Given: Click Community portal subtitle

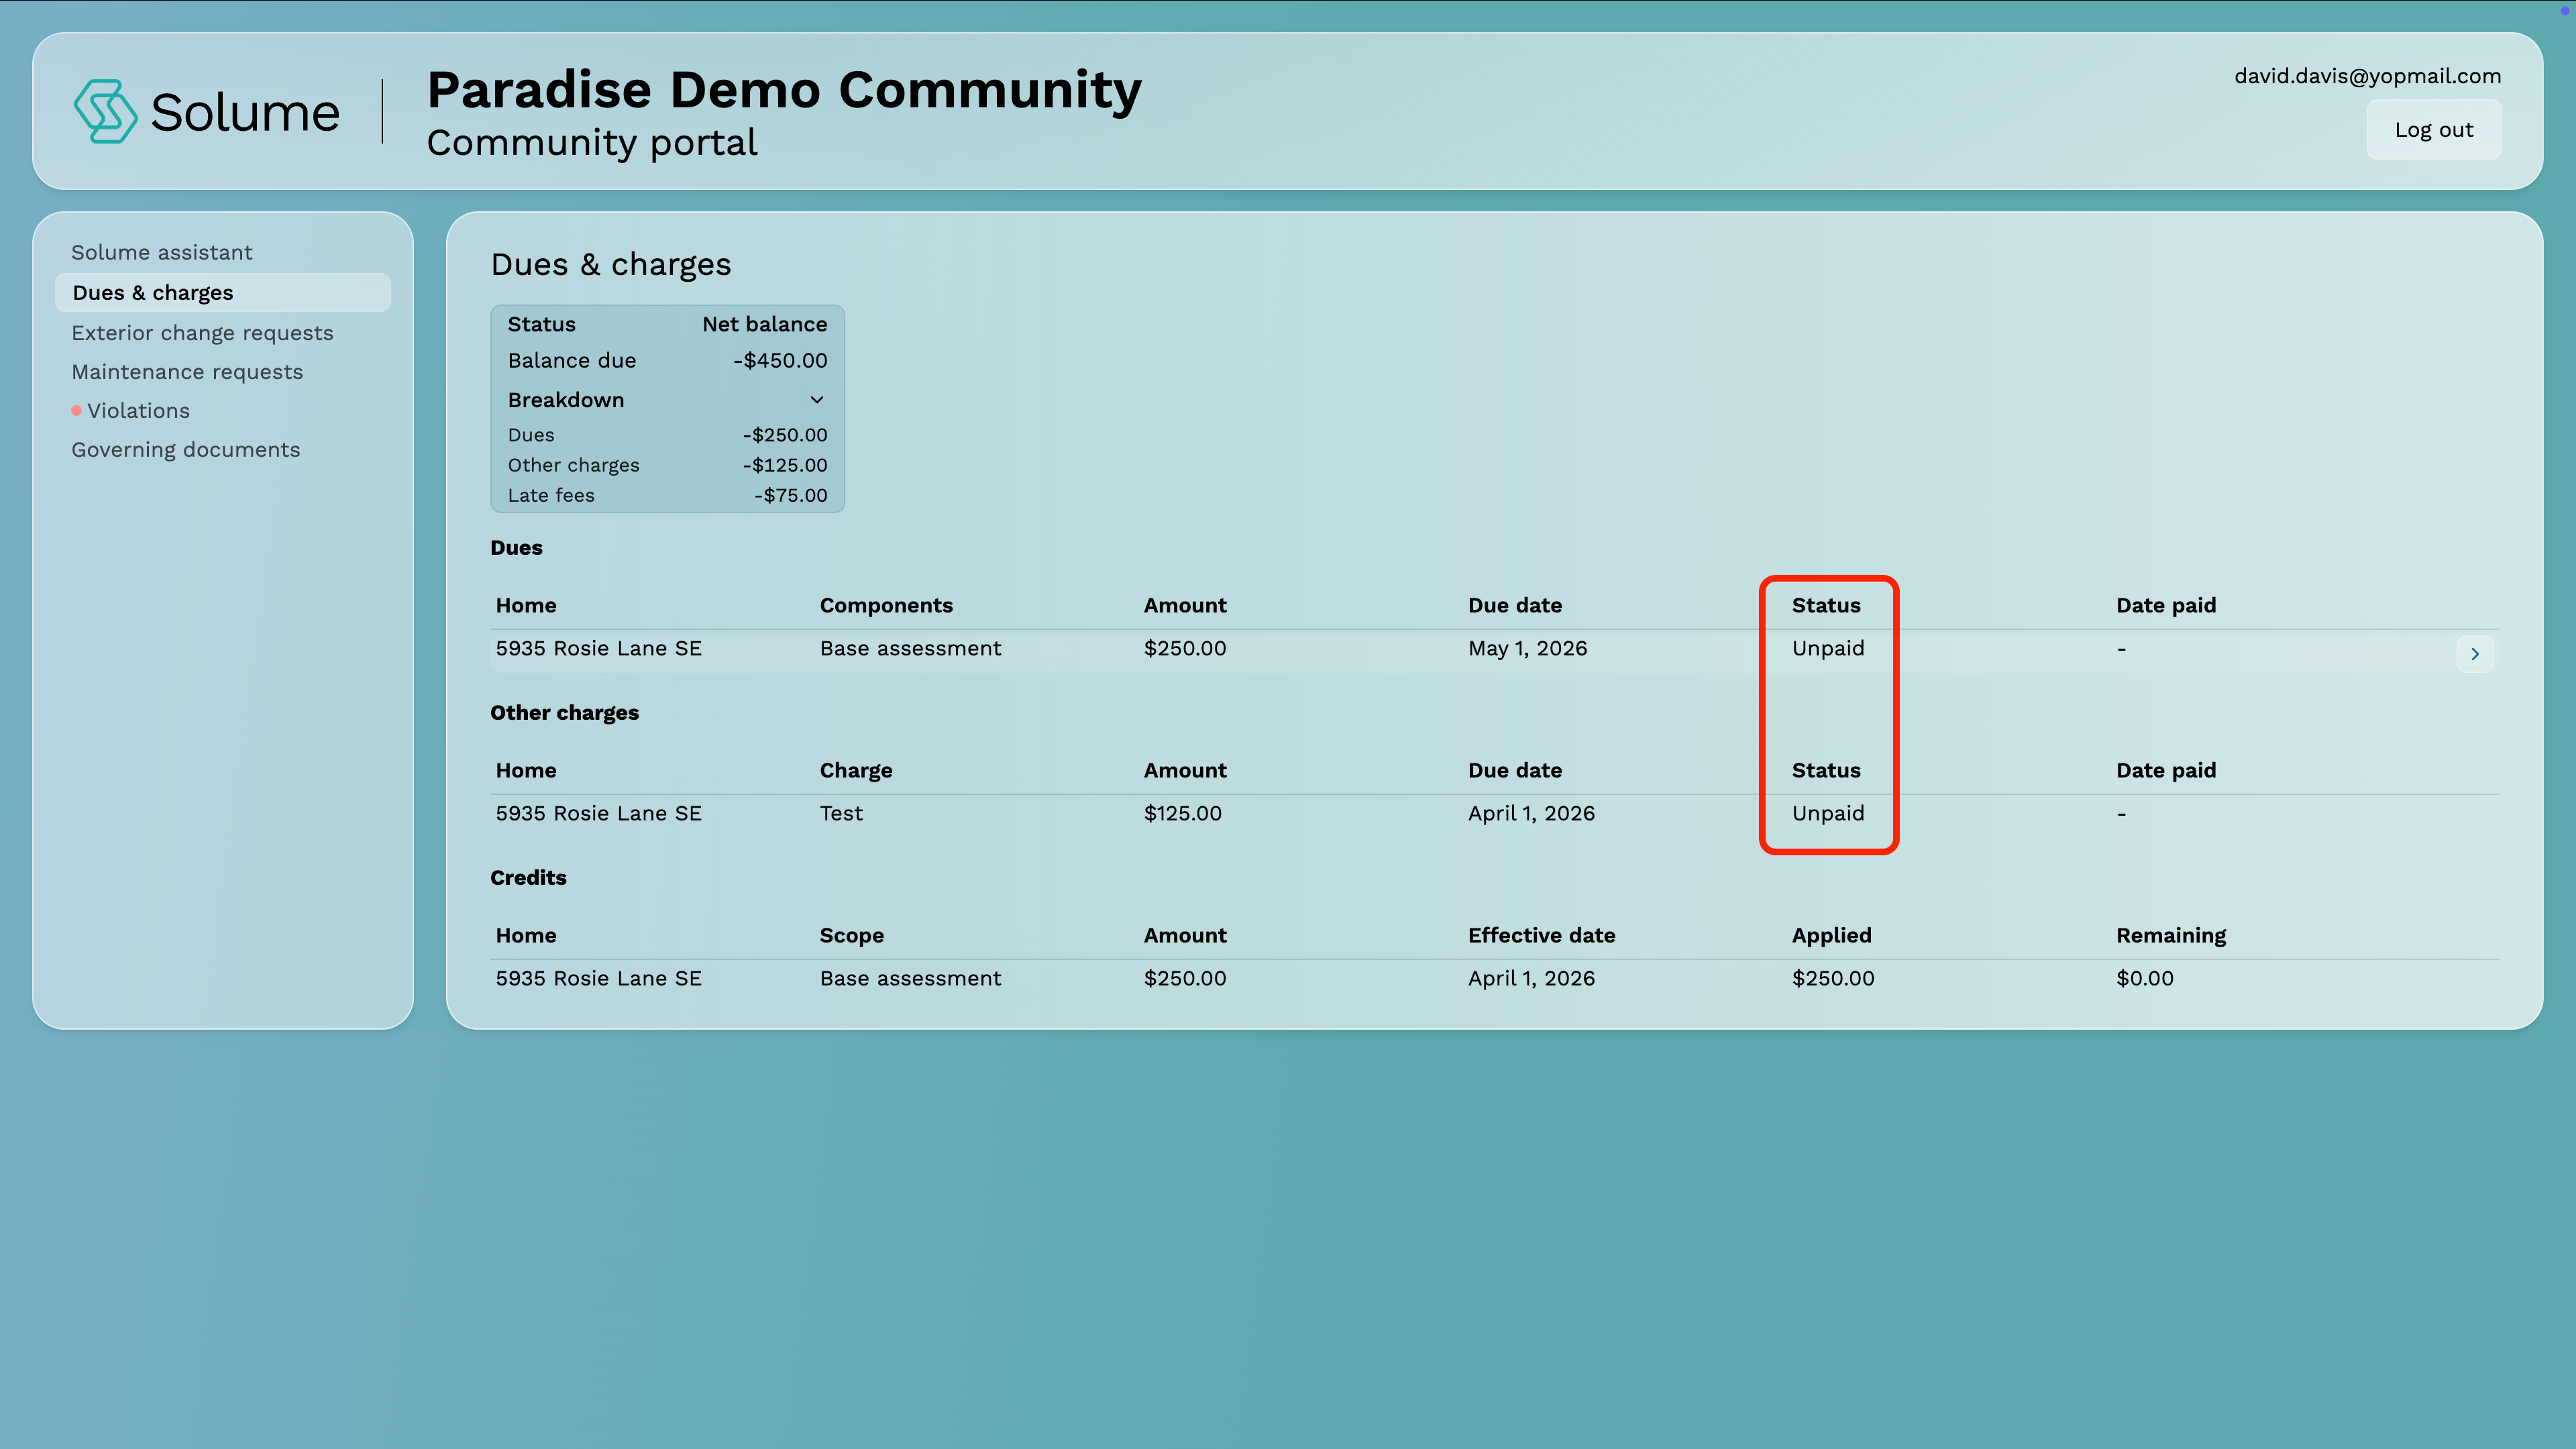Looking at the screenshot, I should 592,143.
